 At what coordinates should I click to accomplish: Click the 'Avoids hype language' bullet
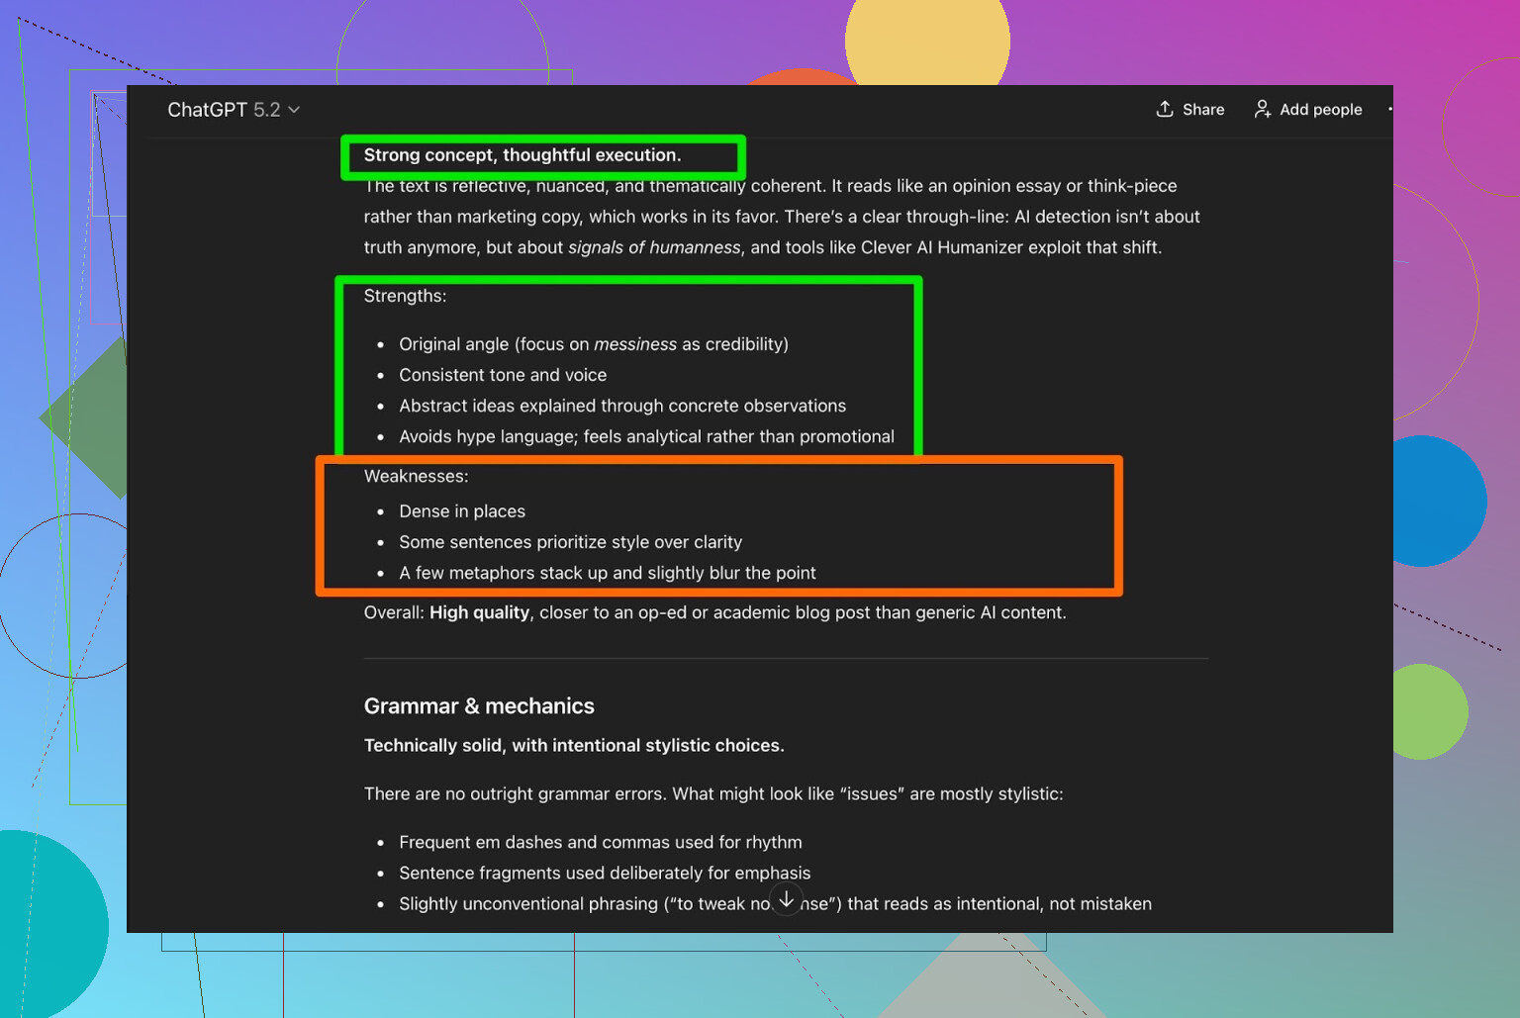[646, 436]
